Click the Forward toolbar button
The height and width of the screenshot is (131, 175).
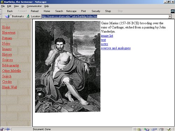tap(22, 11)
